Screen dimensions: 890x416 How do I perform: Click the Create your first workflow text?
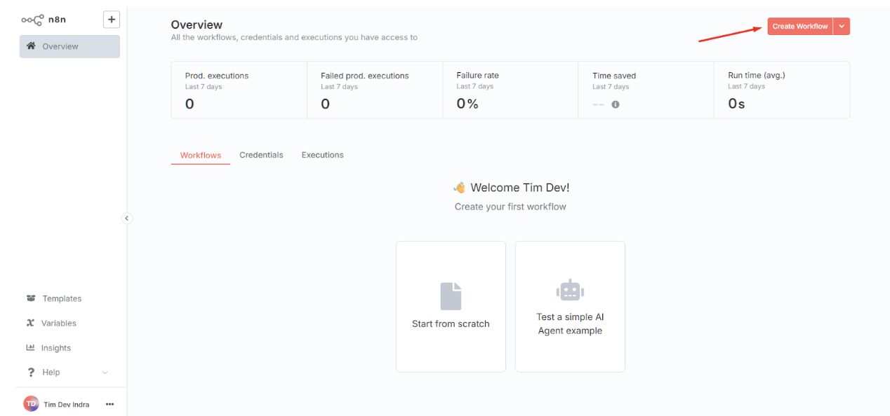(x=510, y=207)
